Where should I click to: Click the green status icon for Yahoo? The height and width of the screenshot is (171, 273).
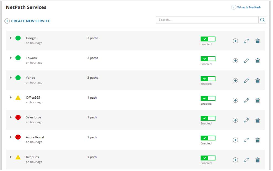pyautogui.click(x=18, y=78)
